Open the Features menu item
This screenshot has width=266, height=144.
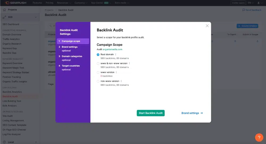click(x=37, y=3)
